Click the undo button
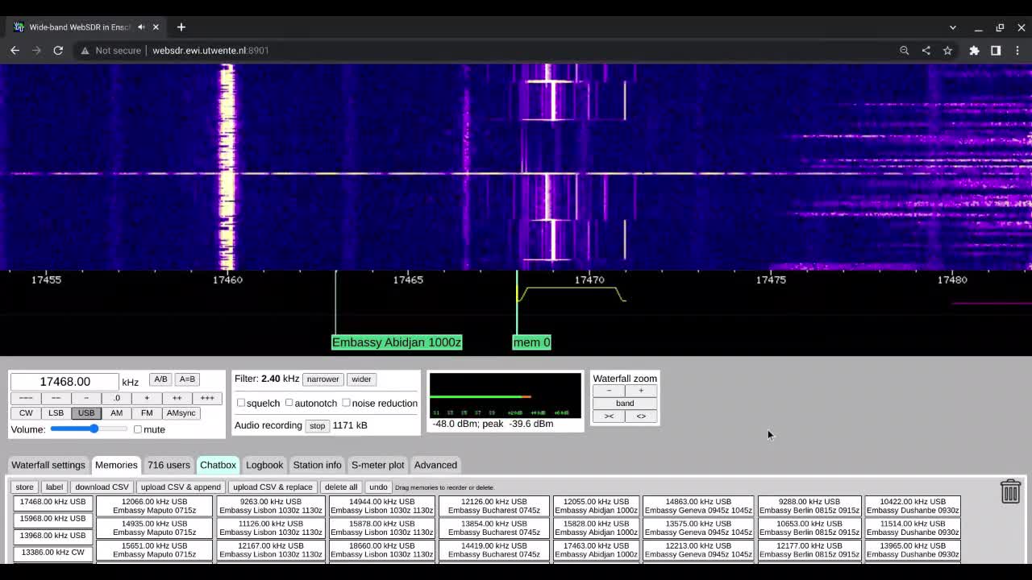 378,487
